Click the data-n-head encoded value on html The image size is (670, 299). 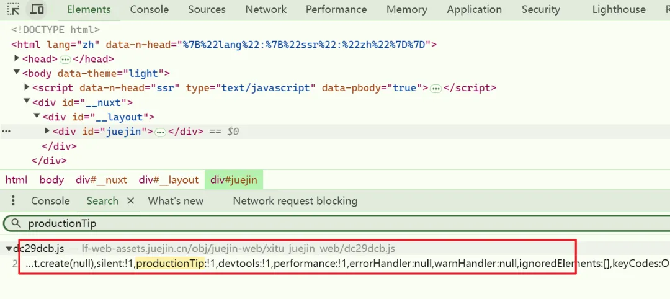tap(305, 45)
